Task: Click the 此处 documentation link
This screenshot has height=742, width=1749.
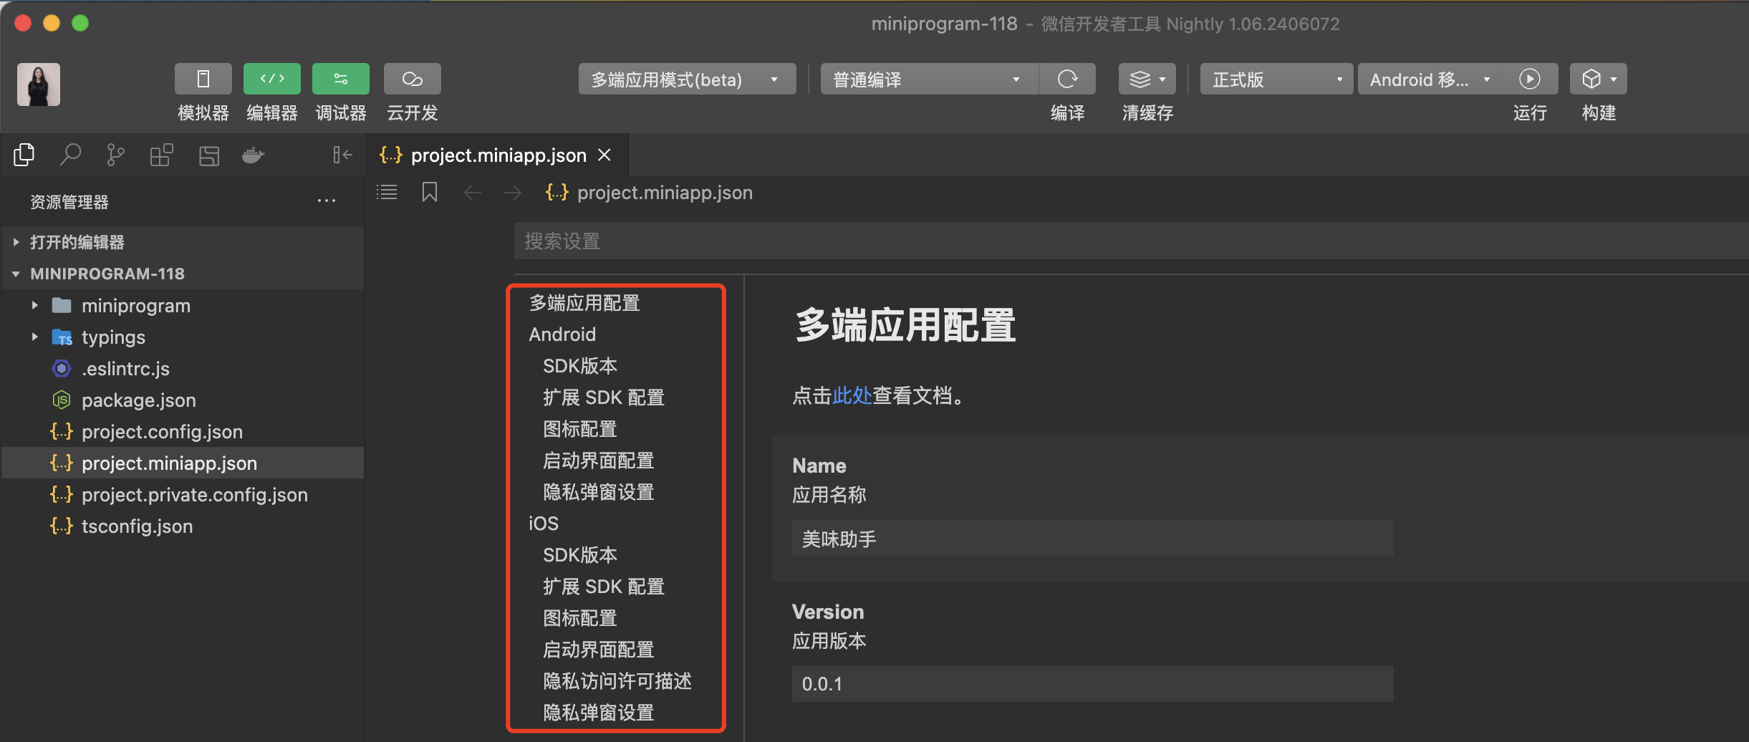Action: 852,395
